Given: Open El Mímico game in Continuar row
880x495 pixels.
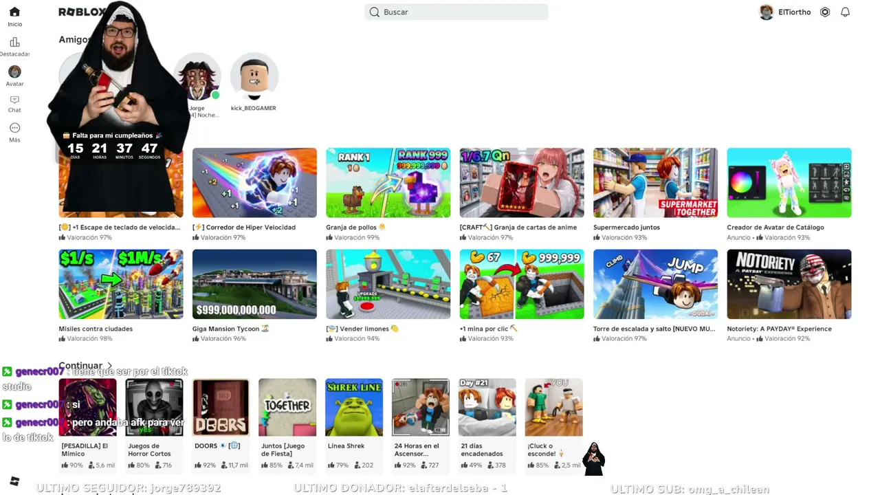Looking at the screenshot, I should (87, 407).
